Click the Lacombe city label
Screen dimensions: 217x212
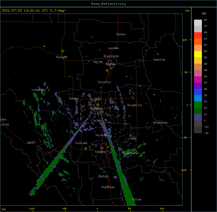pos(113,48)
